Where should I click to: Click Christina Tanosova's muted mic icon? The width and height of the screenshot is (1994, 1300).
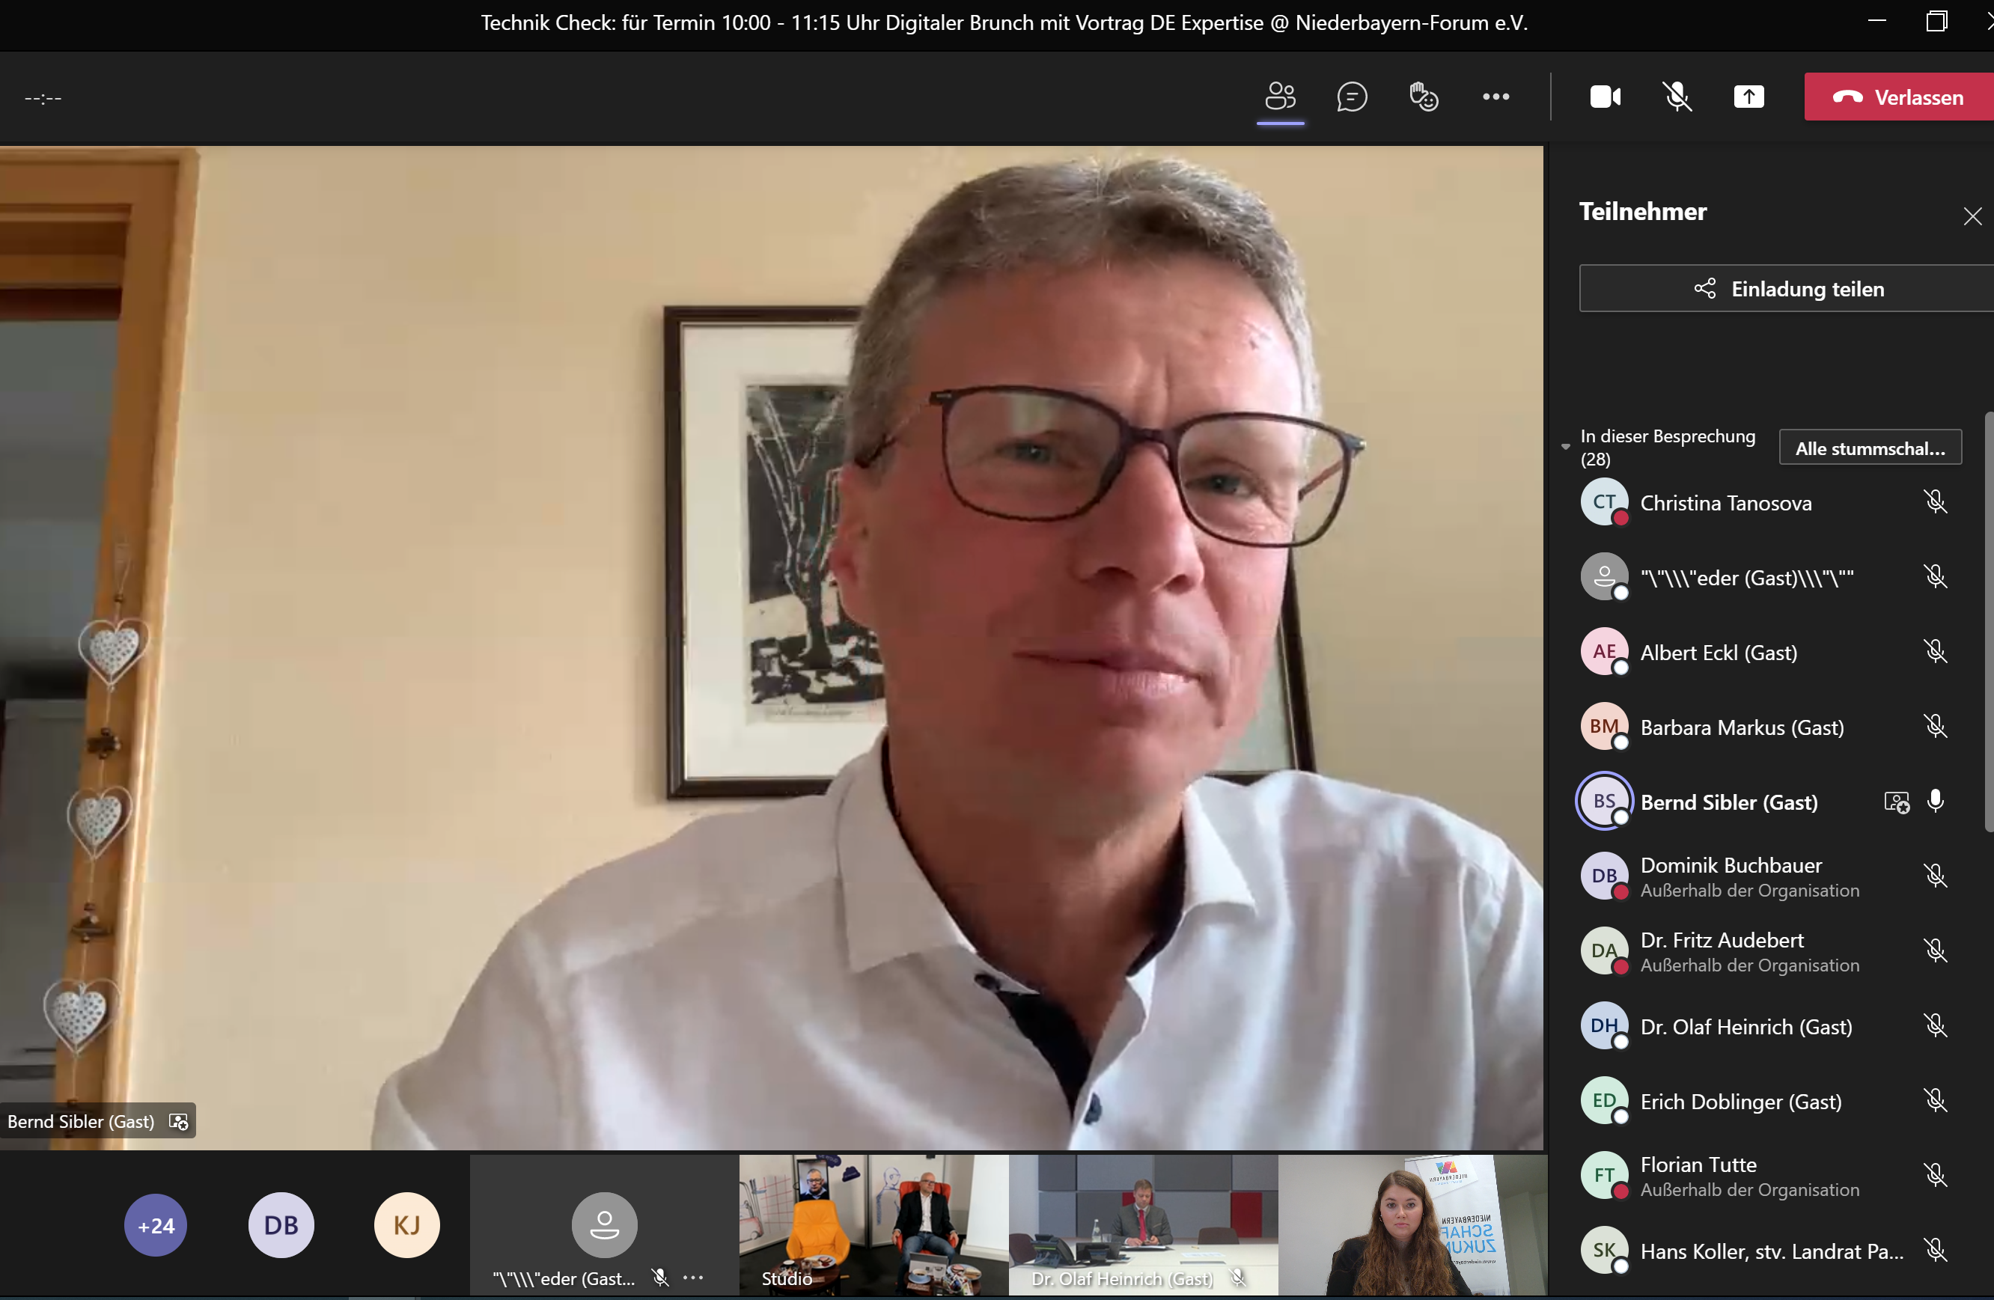click(1936, 503)
